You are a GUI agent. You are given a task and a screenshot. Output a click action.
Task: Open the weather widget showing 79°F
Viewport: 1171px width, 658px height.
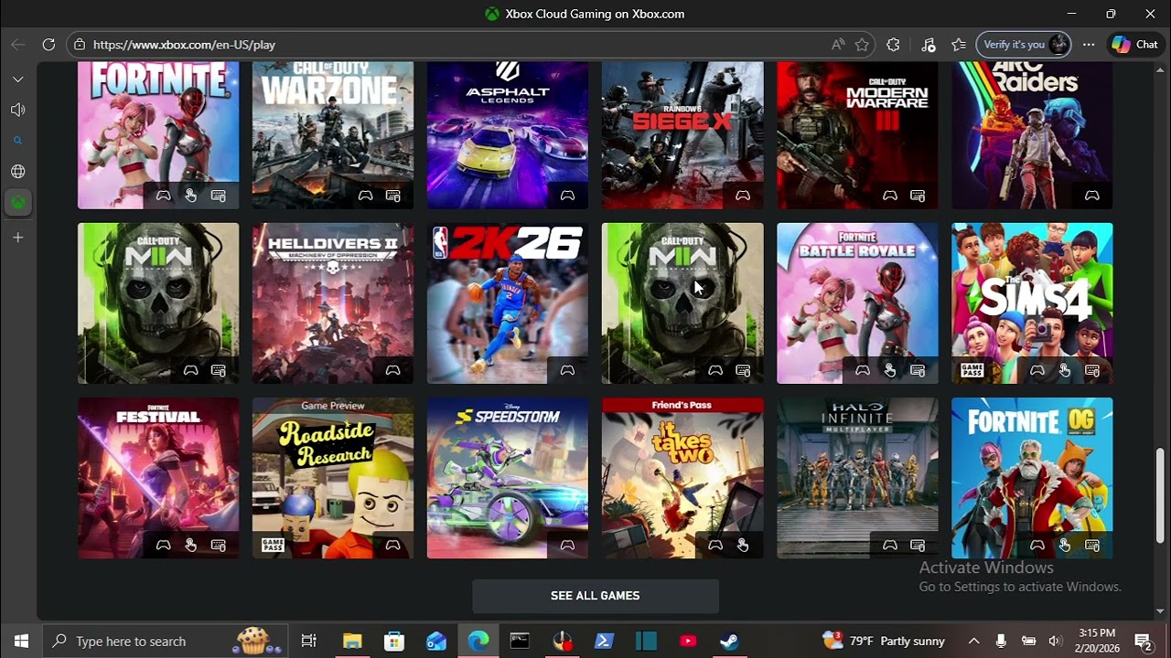pos(884,641)
